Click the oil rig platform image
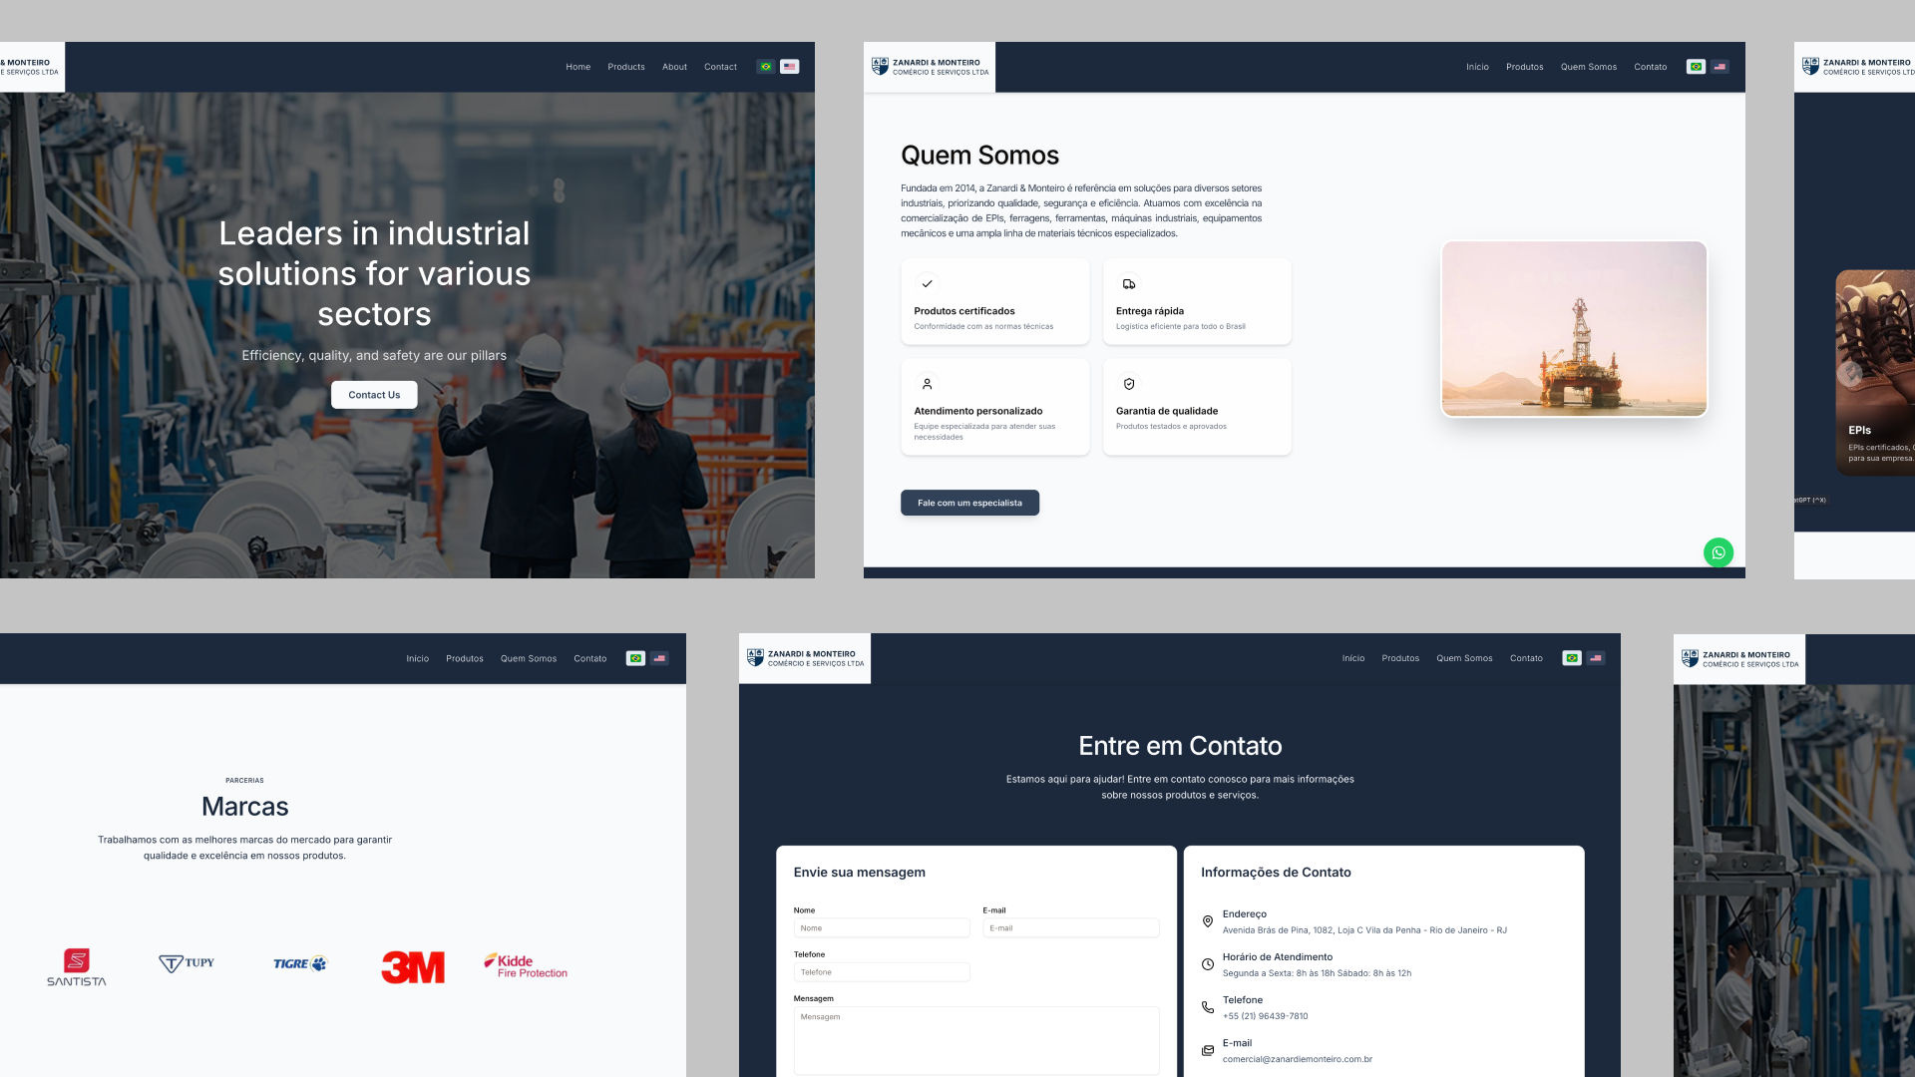Image resolution: width=1915 pixels, height=1077 pixels. (x=1573, y=328)
